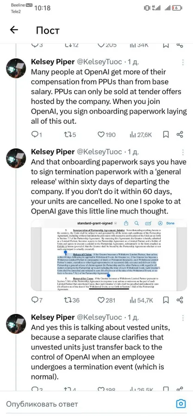Open camera icon in reply bar
The height and width of the screenshot is (416, 193).
coord(181,404)
